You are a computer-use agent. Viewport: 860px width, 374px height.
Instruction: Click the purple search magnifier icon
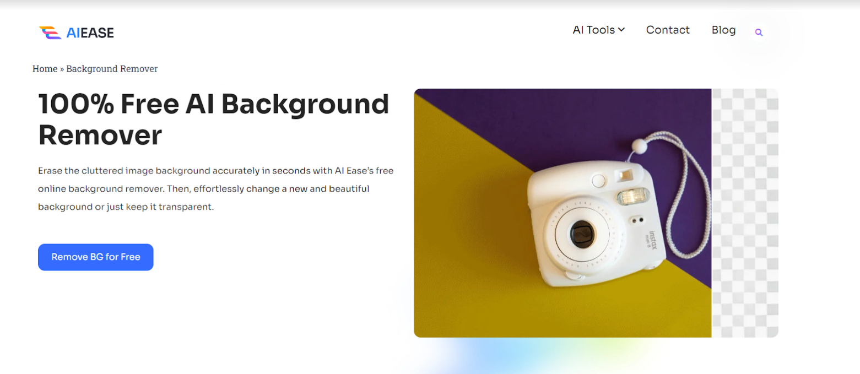point(759,32)
